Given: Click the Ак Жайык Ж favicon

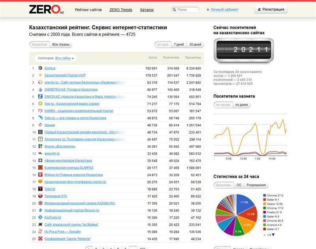Looking at the screenshot, I should click(x=40, y=224).
